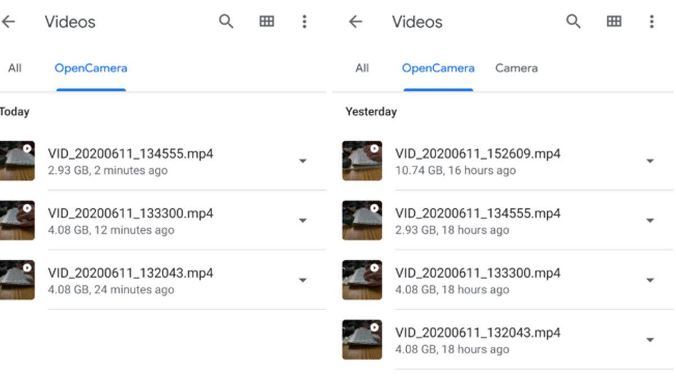Switch to the Camera tab
The image size is (676, 380).
[516, 68]
